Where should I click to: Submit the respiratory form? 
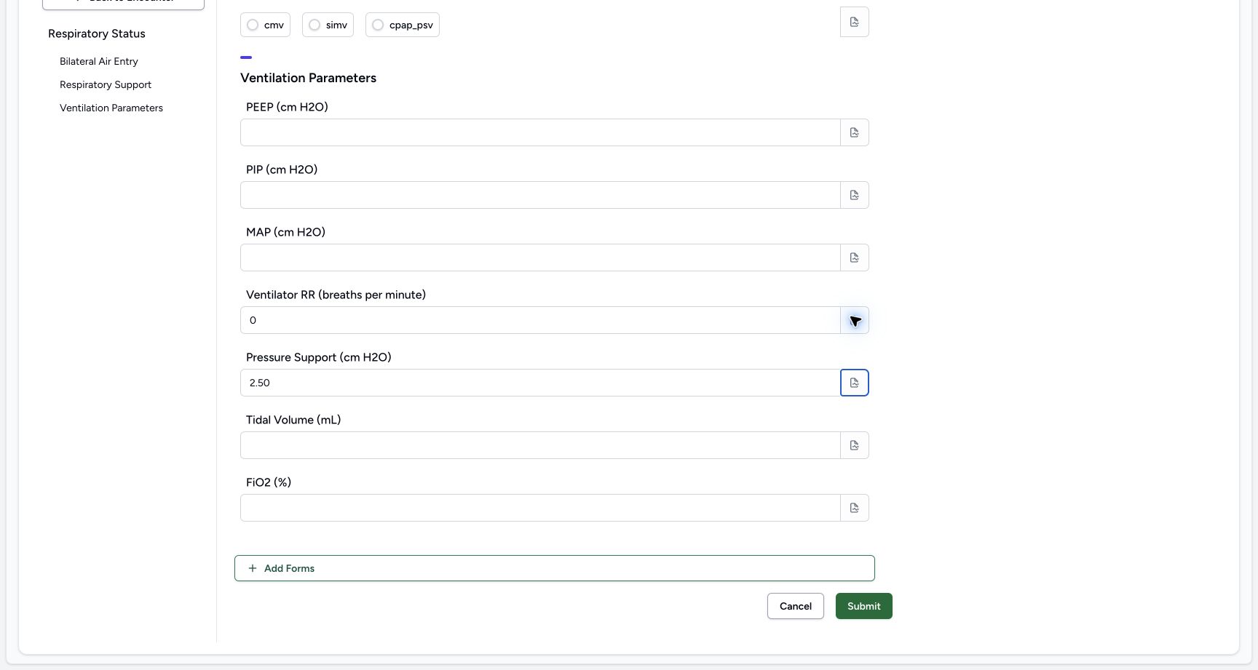(x=864, y=606)
